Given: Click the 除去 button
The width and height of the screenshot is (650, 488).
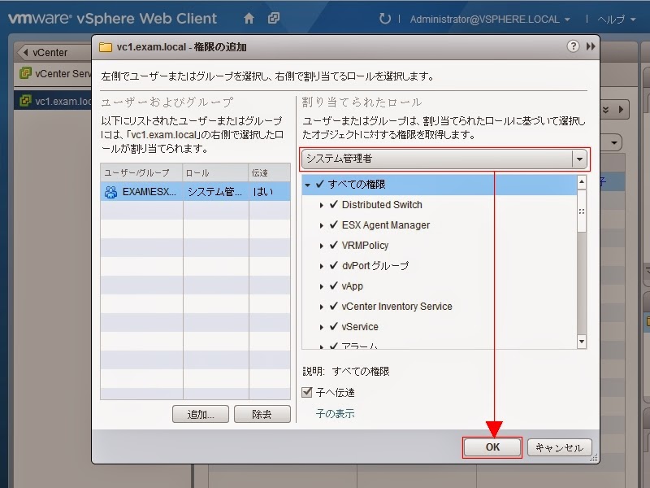Looking at the screenshot, I should [x=262, y=414].
